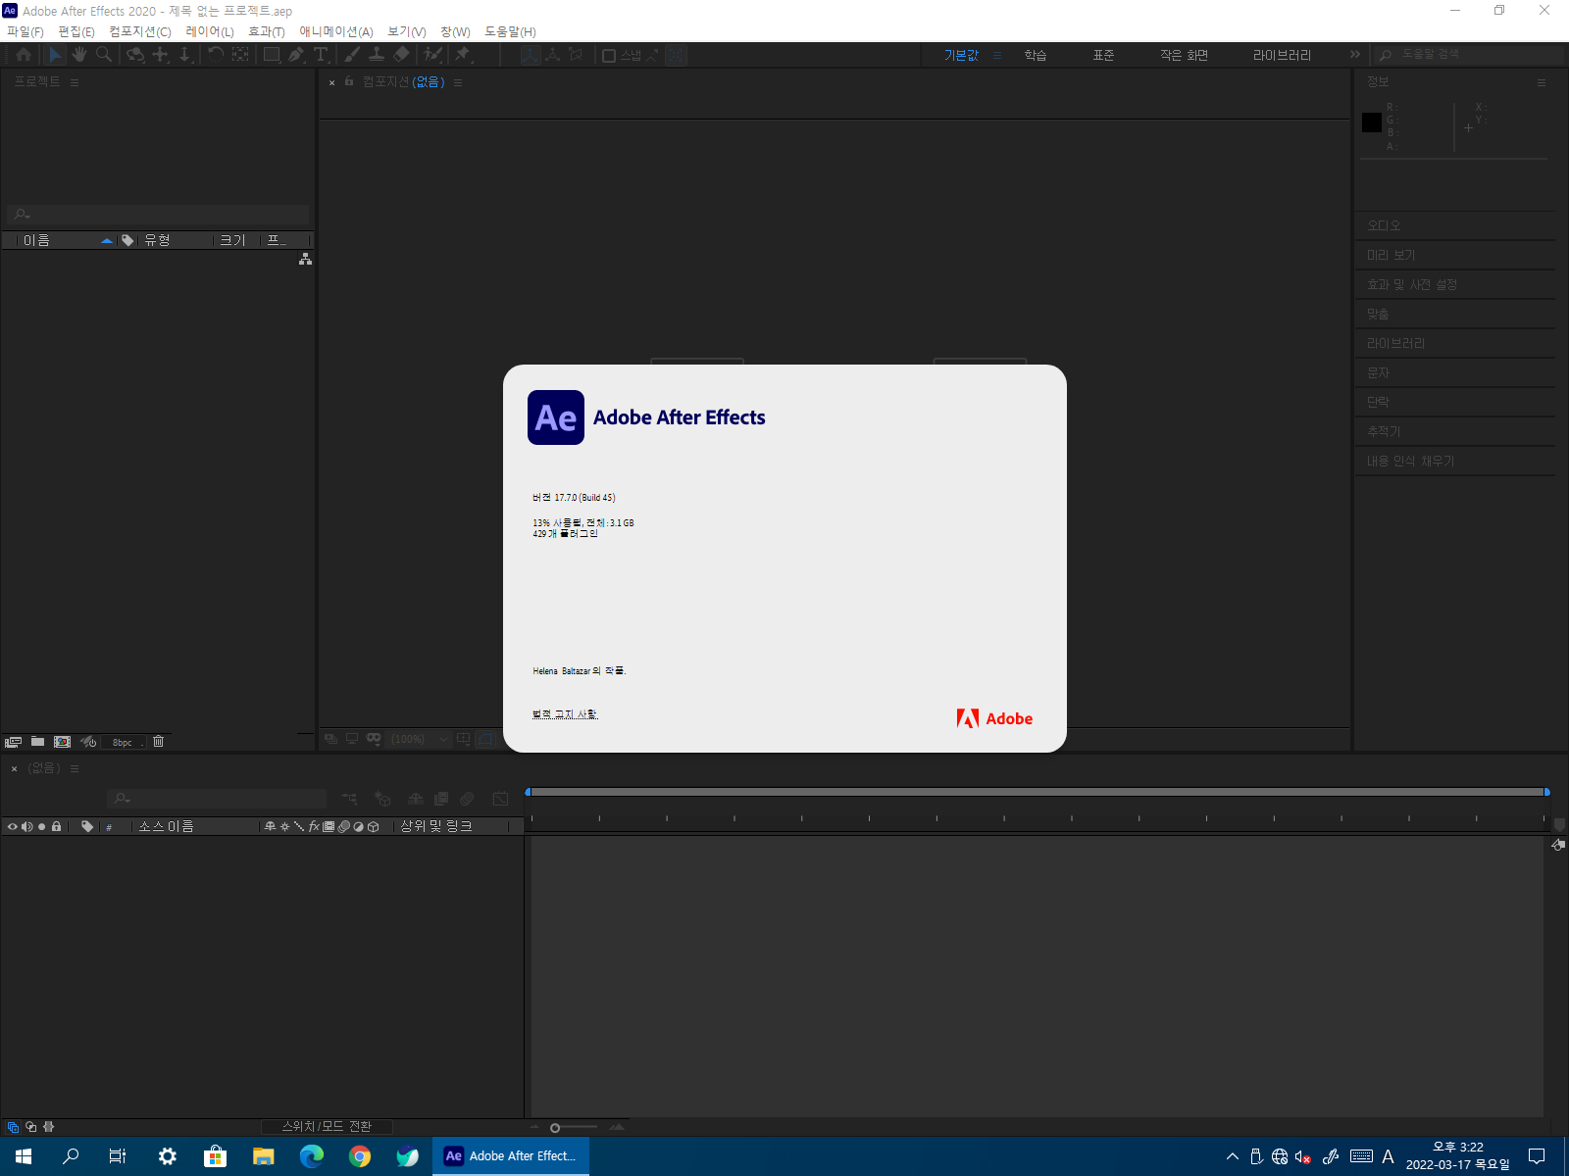Toggle the video eye column header
The width and height of the screenshot is (1569, 1176).
(x=12, y=826)
